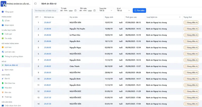The width and height of the screenshot is (202, 107).
Task: Expand the Ký số dropdown
Action: (123, 11)
